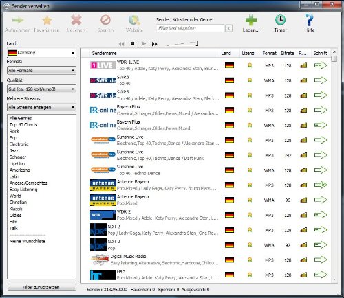Viewport: 344px width, 298px height.
Task: Click Schnitt arrow for Digital Music Radio
Action: point(321,260)
